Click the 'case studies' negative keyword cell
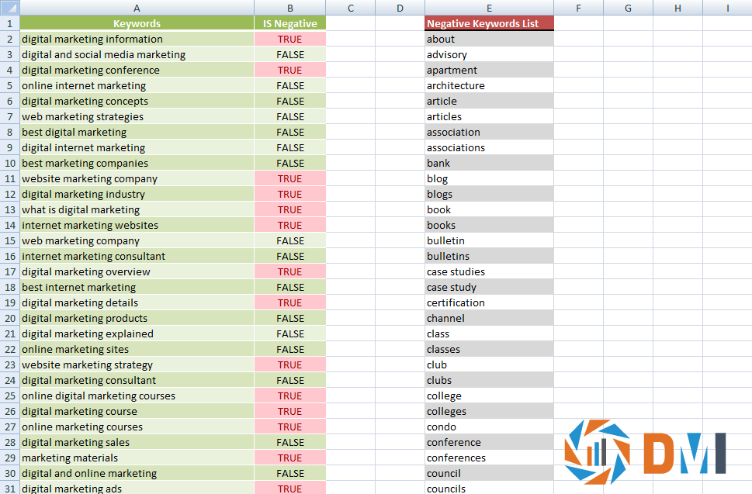The width and height of the screenshot is (752, 494). [x=489, y=271]
